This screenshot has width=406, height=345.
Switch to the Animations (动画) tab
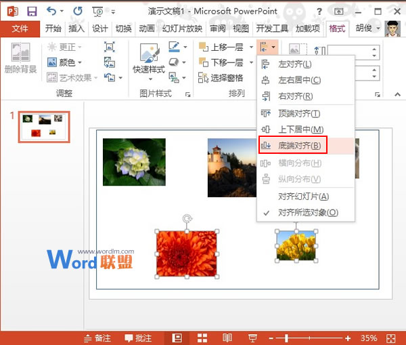pyautogui.click(x=147, y=28)
